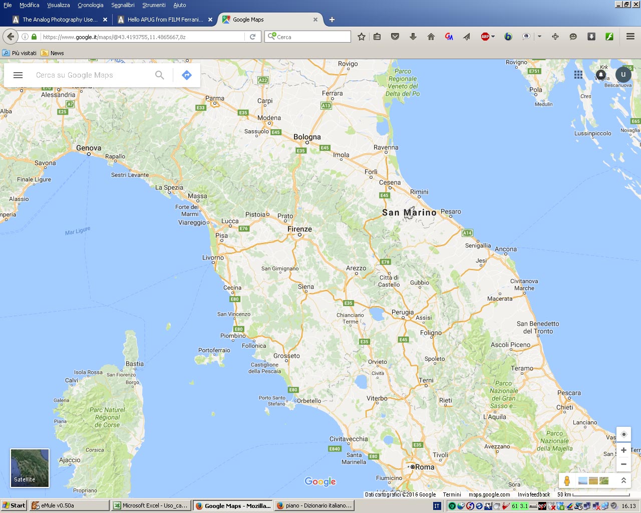Switch to eMule v0.50a in taskbar
This screenshot has height=513, width=641.
[69, 505]
